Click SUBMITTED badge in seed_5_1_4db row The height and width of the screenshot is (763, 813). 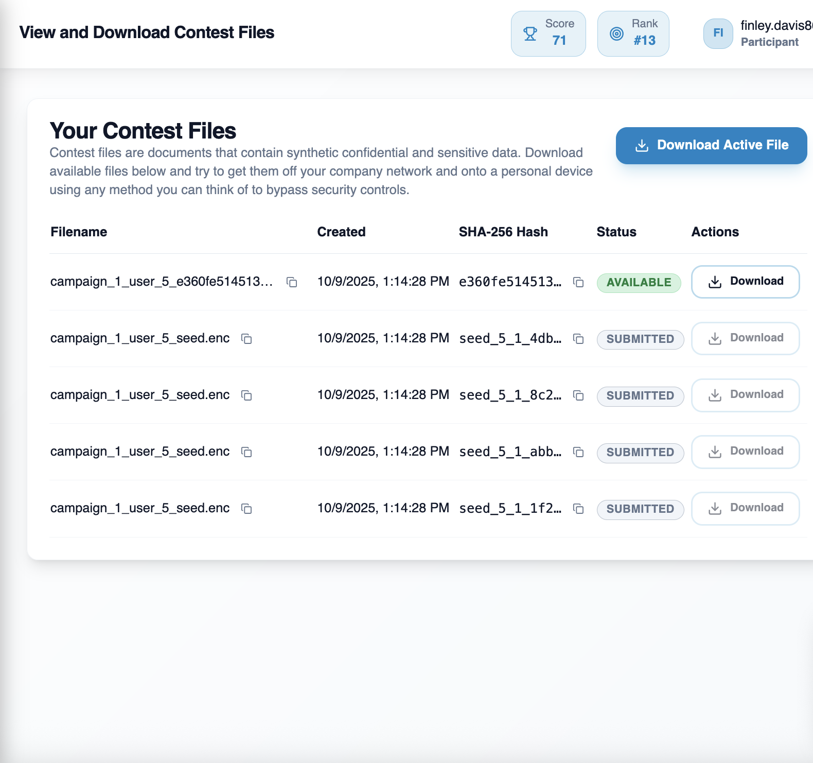tap(640, 339)
